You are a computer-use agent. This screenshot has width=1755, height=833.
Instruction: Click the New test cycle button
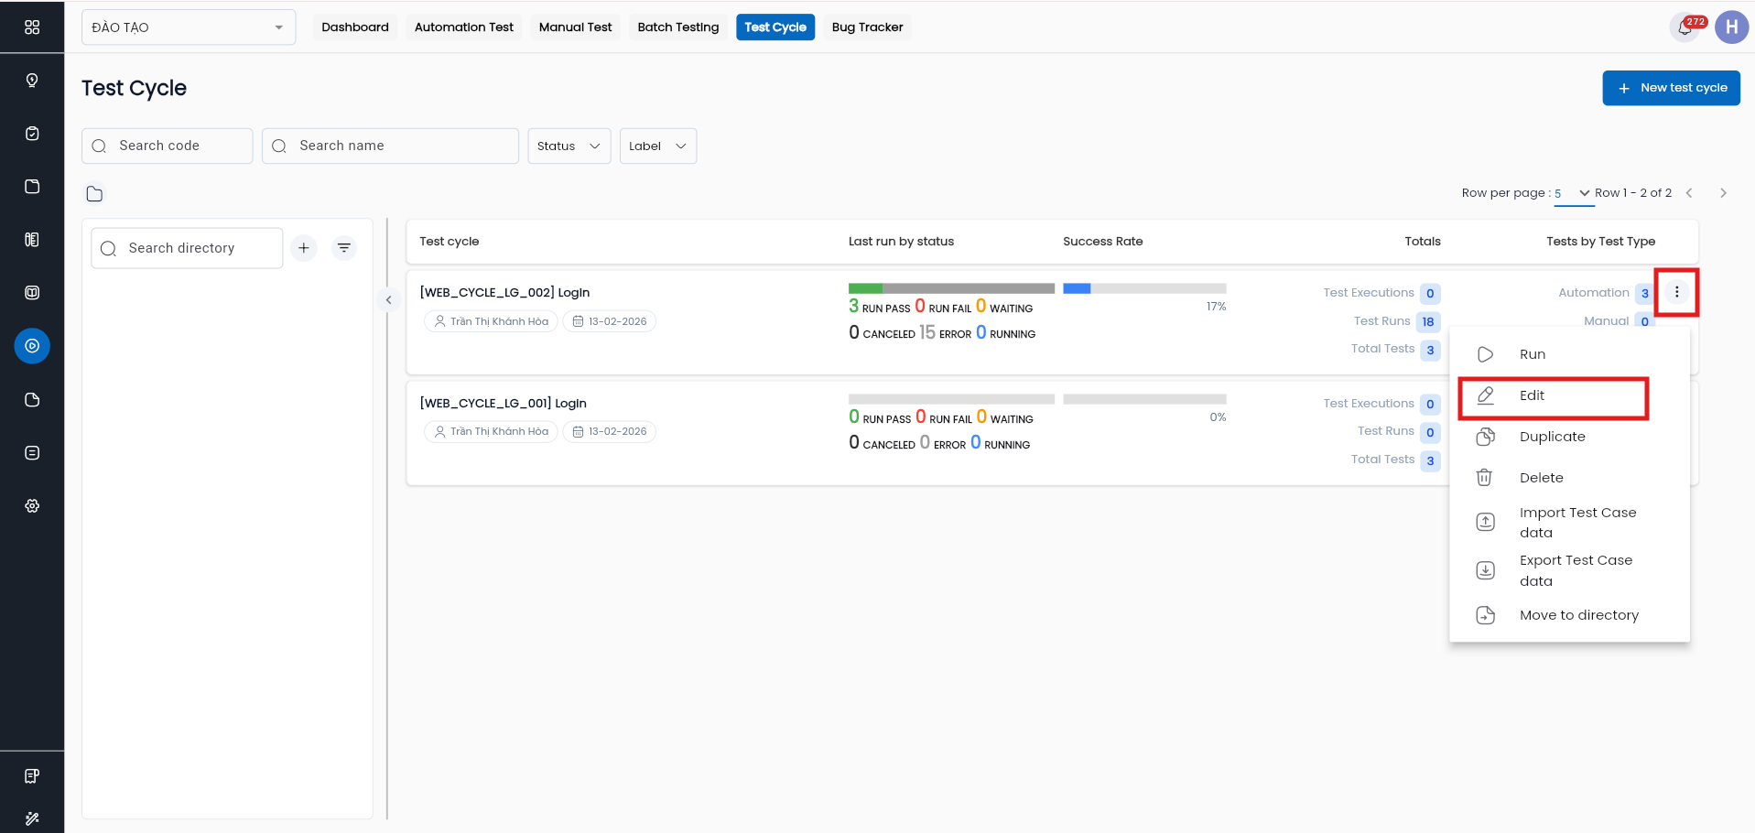[1671, 88]
